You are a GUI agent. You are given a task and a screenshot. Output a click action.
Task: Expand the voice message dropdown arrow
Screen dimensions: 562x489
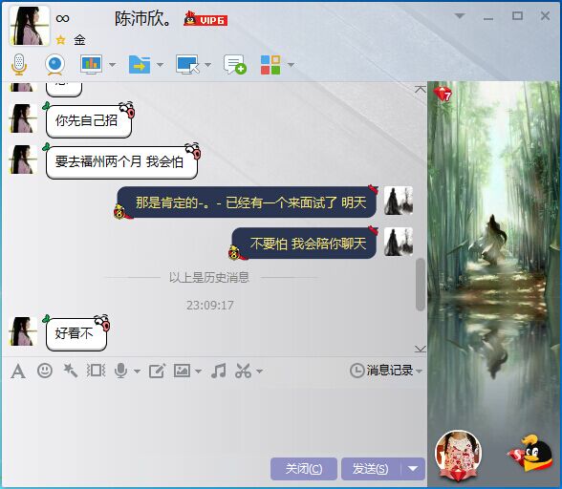click(137, 372)
